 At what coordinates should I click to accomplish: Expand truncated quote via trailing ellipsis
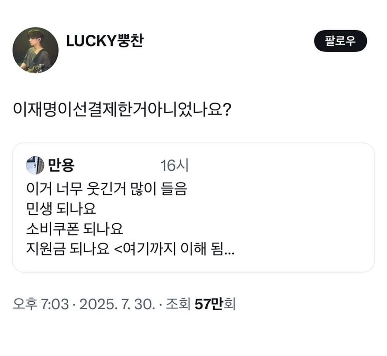229,249
